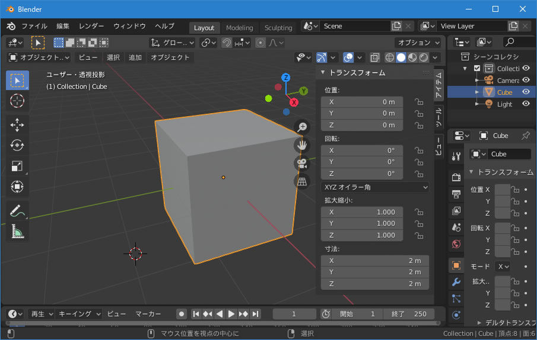The width and height of the screenshot is (537, 340).
Task: Toggle visibility of the Light object
Action: pos(526,104)
